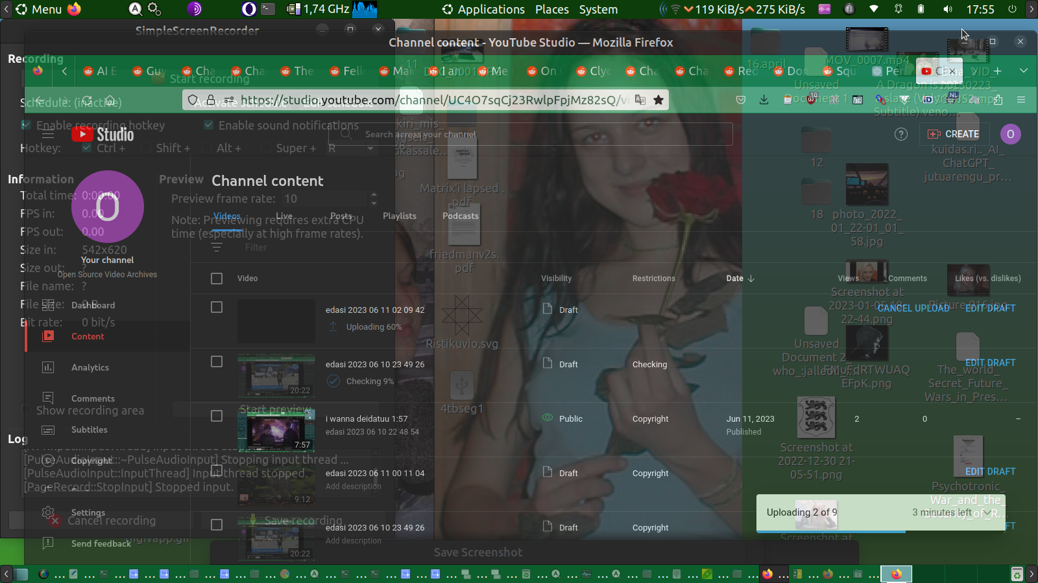Open Firefox new tab with plus button

point(997,71)
